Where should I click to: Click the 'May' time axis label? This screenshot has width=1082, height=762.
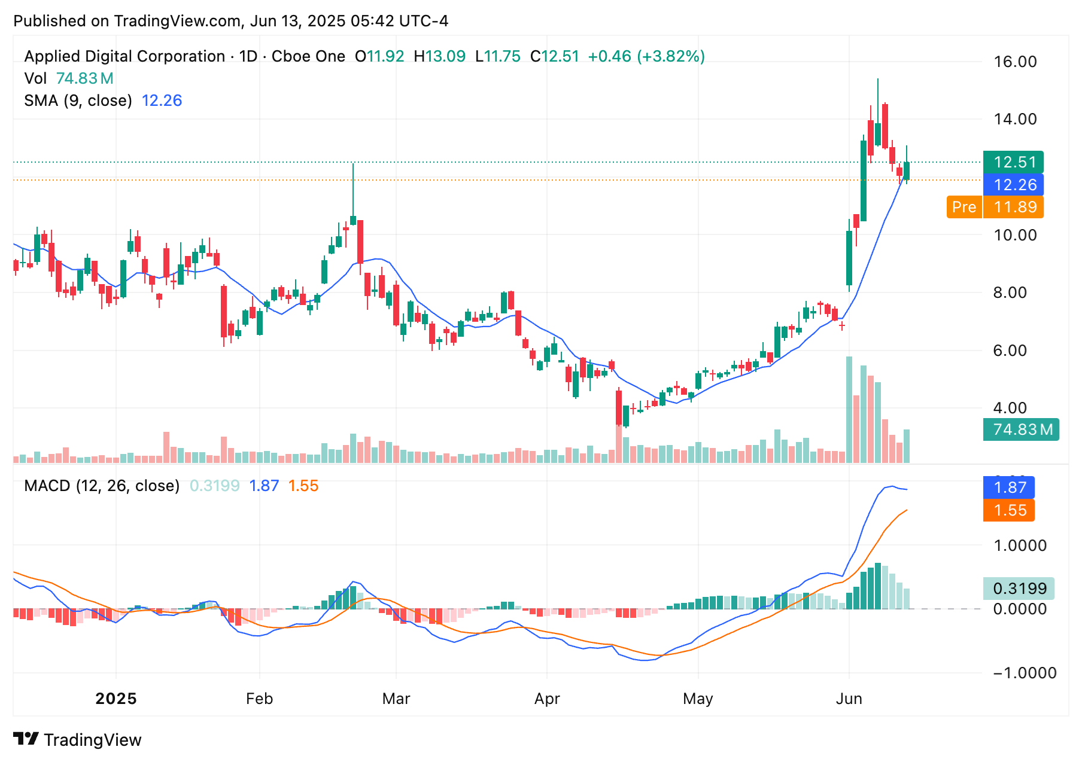pyautogui.click(x=698, y=699)
